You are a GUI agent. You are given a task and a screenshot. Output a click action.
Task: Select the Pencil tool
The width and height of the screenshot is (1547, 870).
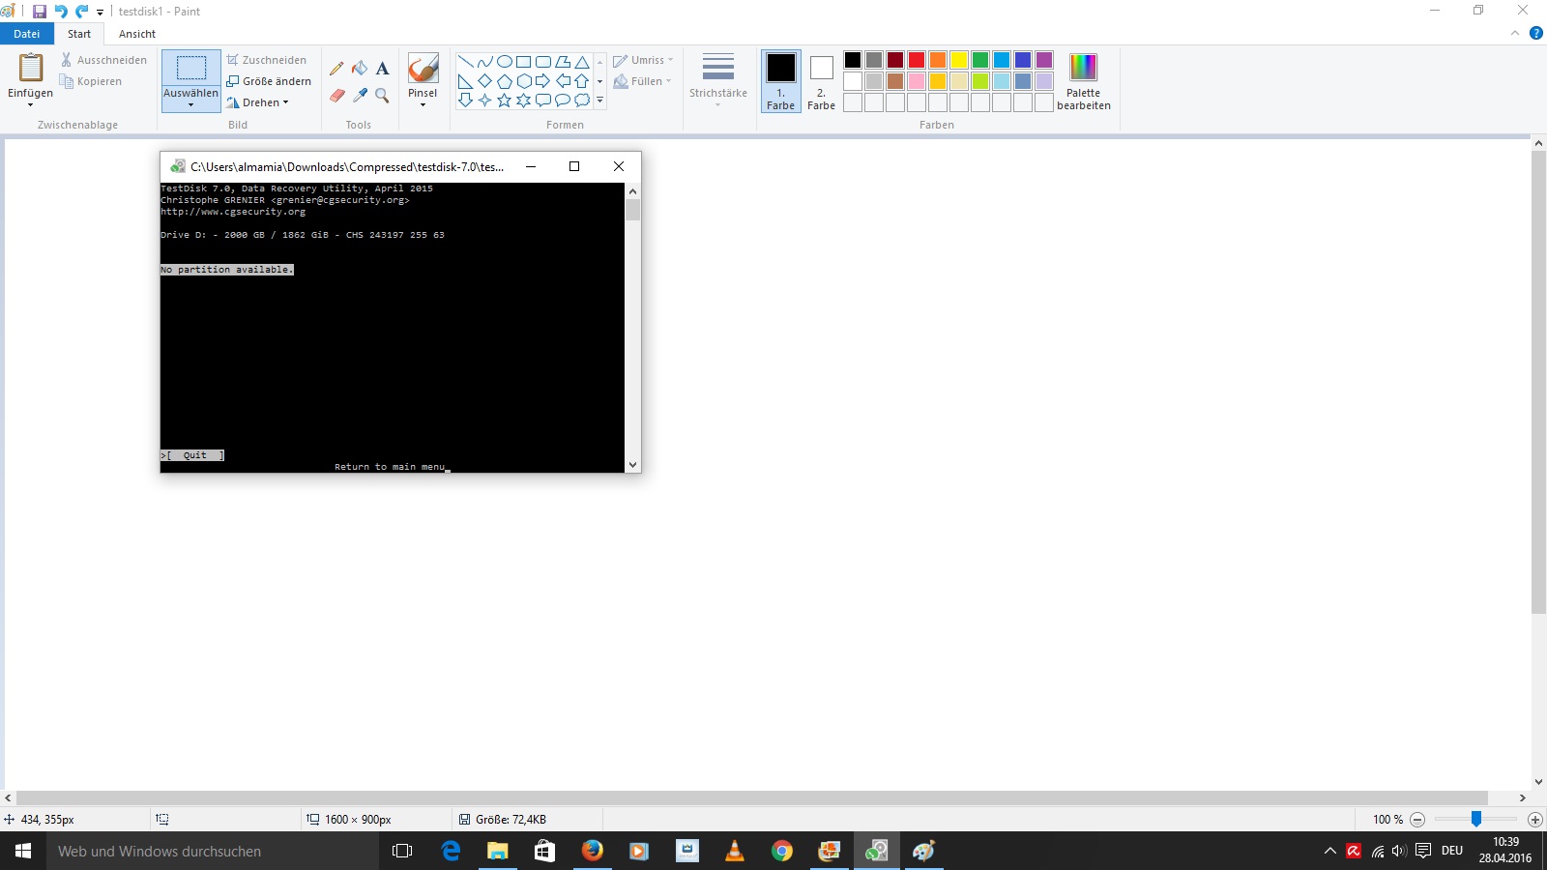click(x=336, y=69)
